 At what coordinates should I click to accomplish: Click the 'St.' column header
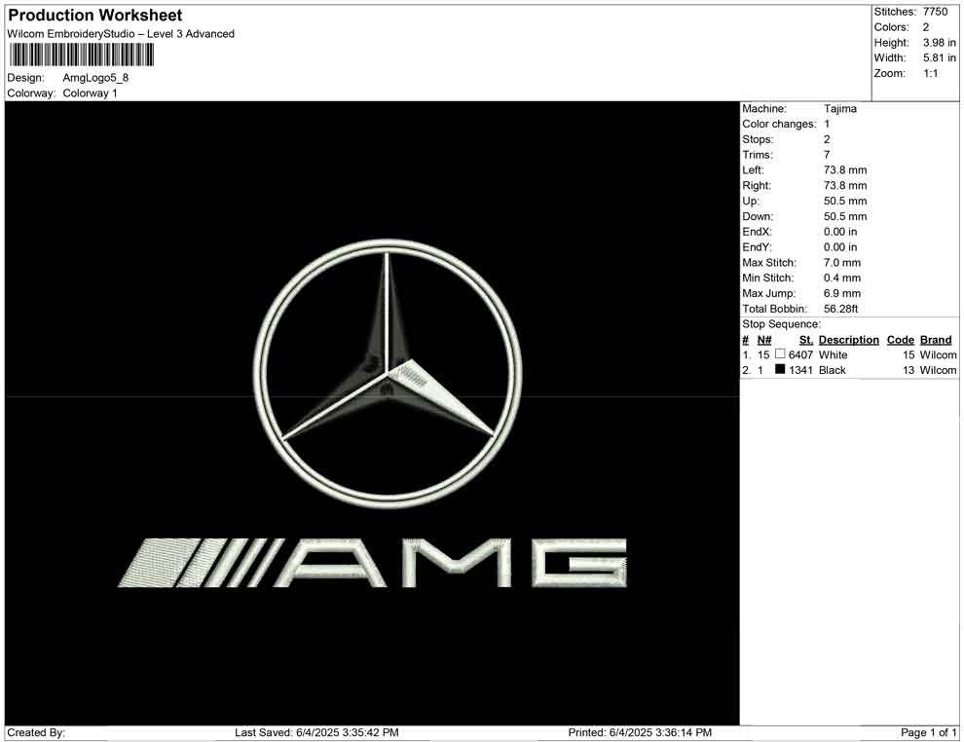[806, 340]
